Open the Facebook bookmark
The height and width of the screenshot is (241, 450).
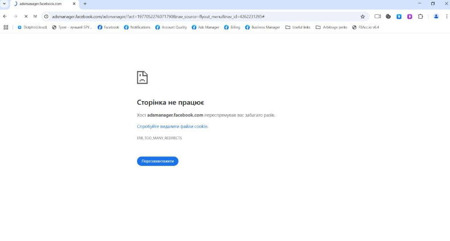[108, 27]
